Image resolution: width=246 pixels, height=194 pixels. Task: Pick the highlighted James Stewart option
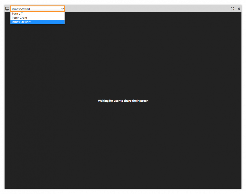point(21,22)
